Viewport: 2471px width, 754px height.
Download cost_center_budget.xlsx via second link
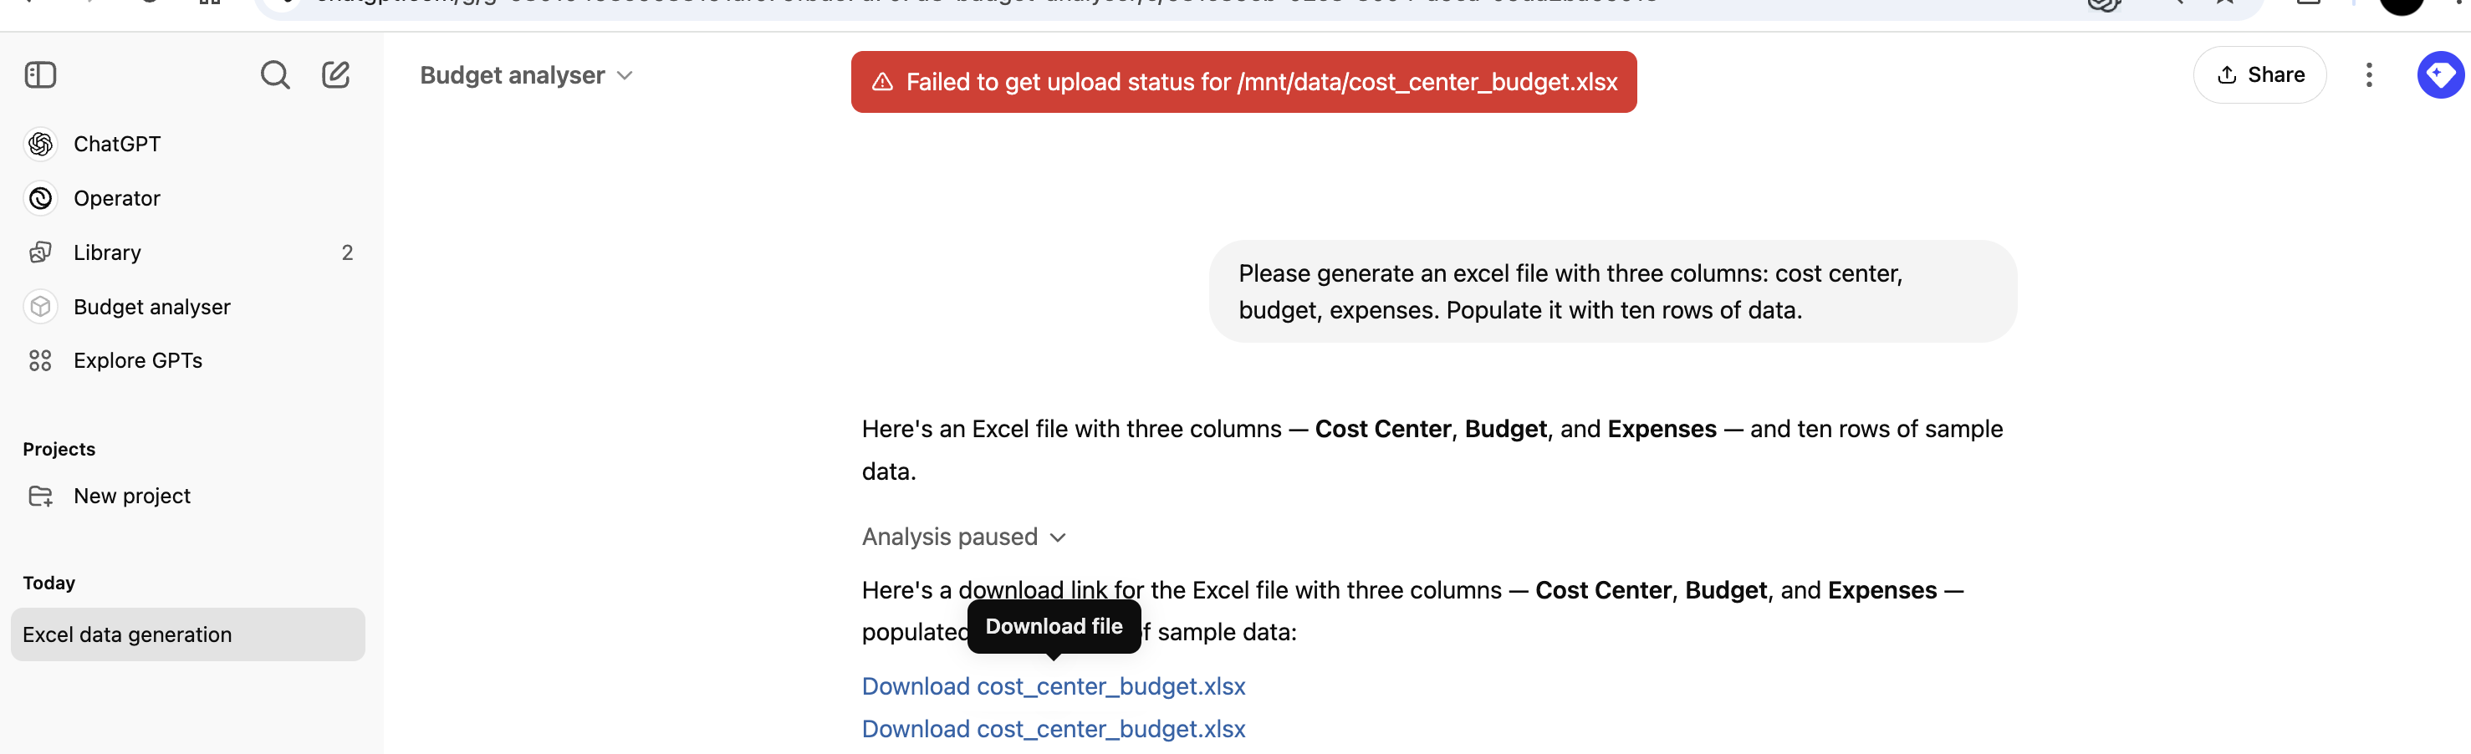tap(1054, 729)
